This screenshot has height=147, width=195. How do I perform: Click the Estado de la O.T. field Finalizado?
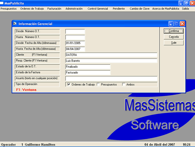88,66
